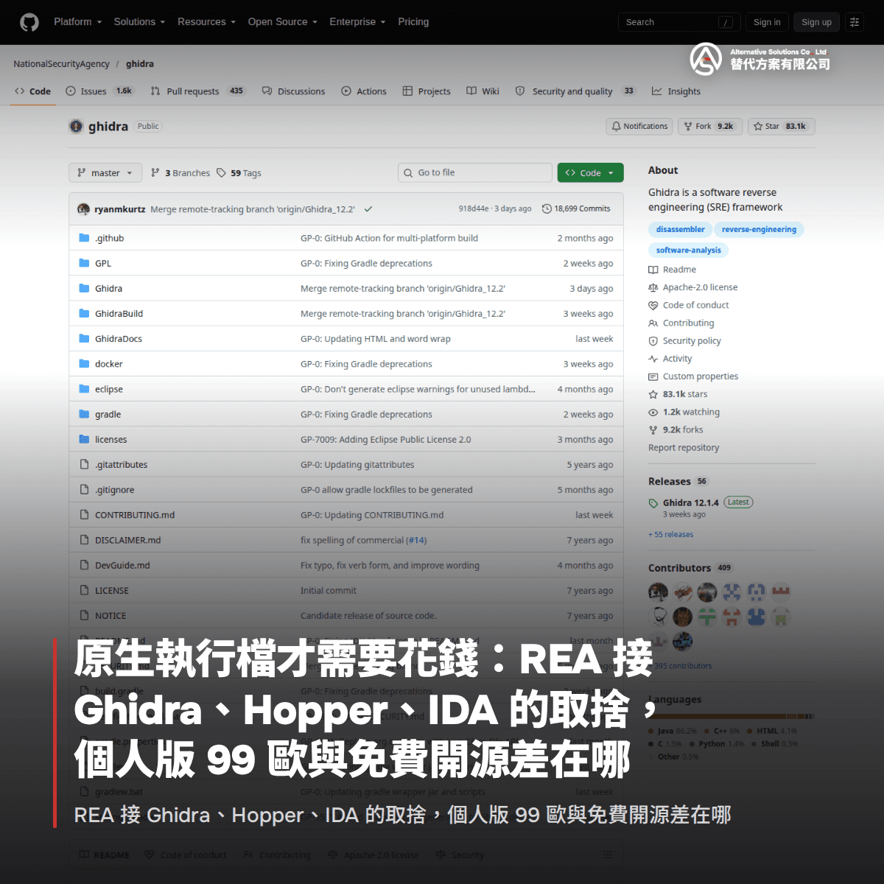Open the LICENSE file
884x884 pixels.
[x=111, y=590]
